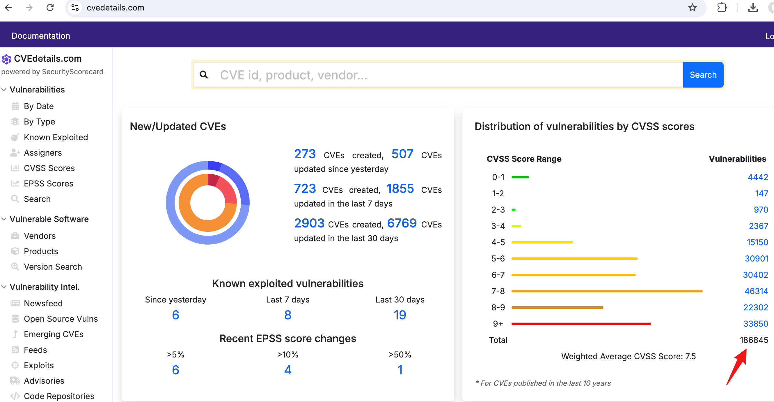
Task: Click the browser reload icon
Action: tap(50, 8)
